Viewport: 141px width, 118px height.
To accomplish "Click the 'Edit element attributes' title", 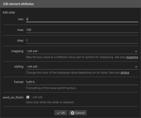I will point(18,4).
